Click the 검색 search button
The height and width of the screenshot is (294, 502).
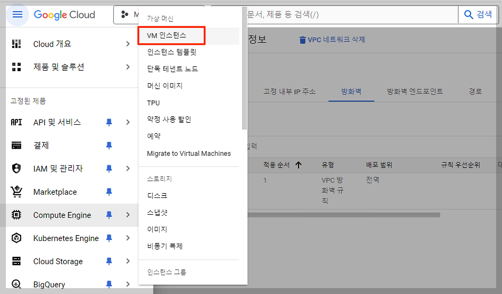pyautogui.click(x=478, y=15)
